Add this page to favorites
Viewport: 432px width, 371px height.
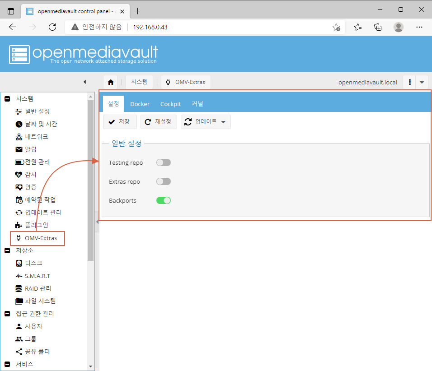click(x=336, y=27)
